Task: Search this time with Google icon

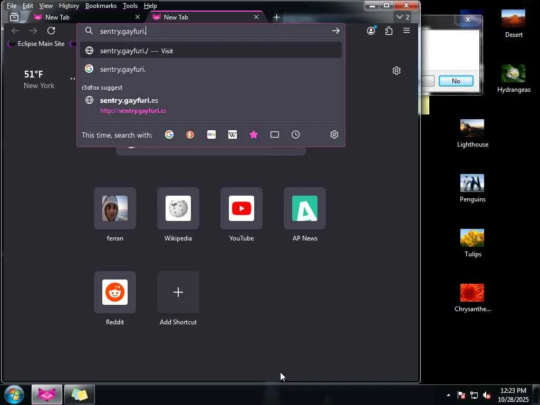Action: click(169, 134)
